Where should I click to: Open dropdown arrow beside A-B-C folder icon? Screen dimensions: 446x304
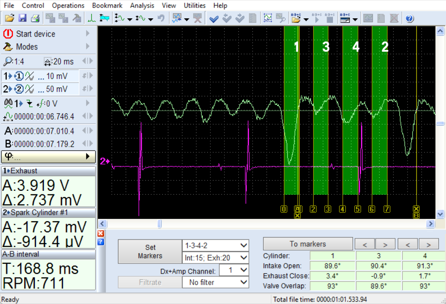306,19
